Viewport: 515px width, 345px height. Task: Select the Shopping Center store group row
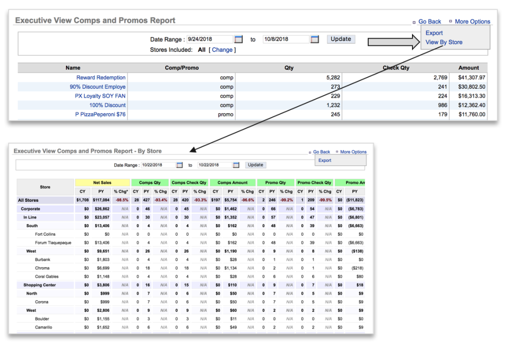39,285
